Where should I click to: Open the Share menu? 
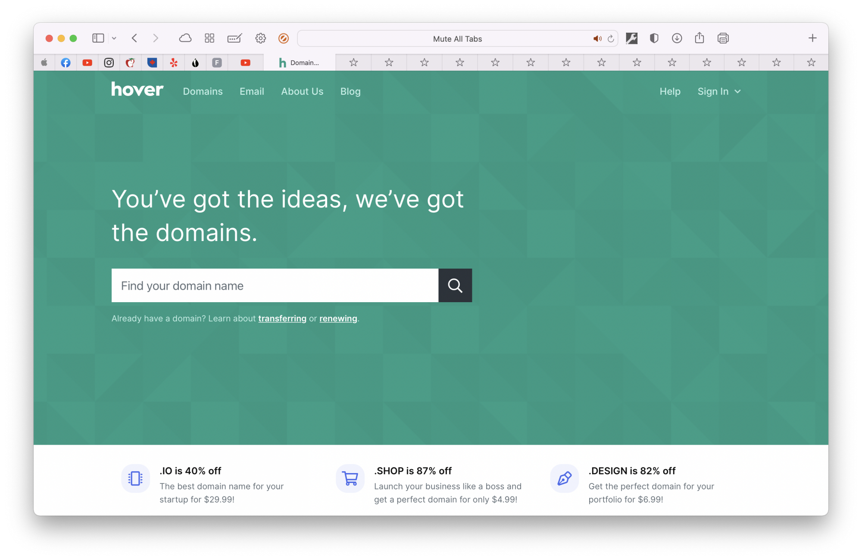[x=699, y=38]
